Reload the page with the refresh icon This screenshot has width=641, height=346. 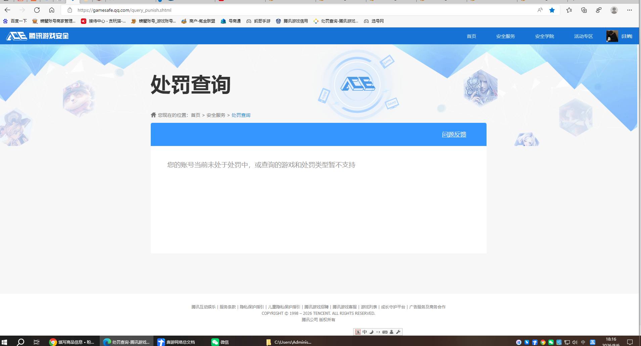pos(37,10)
